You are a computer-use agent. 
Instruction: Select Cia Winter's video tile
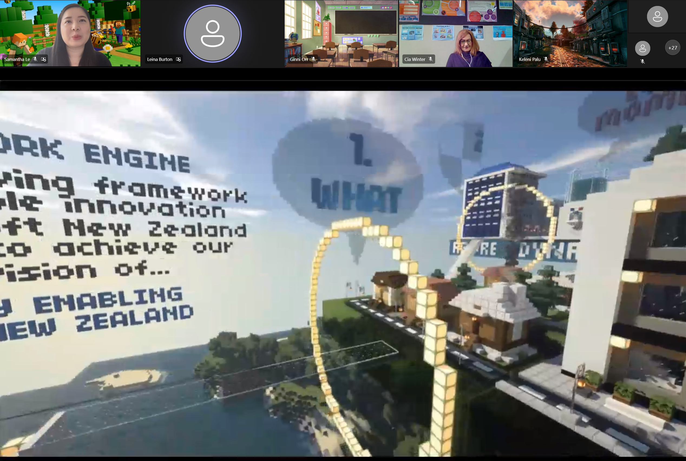coord(455,30)
